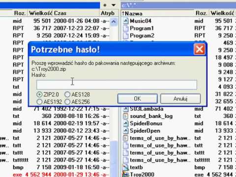Click the Program2 document icon
This screenshot has height=177, width=236.
pyautogui.click(x=125, y=36)
